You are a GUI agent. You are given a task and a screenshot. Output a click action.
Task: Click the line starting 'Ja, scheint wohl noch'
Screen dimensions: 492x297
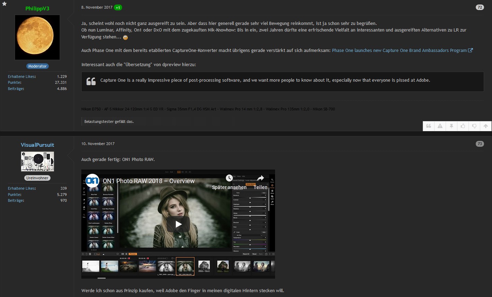[229, 24]
